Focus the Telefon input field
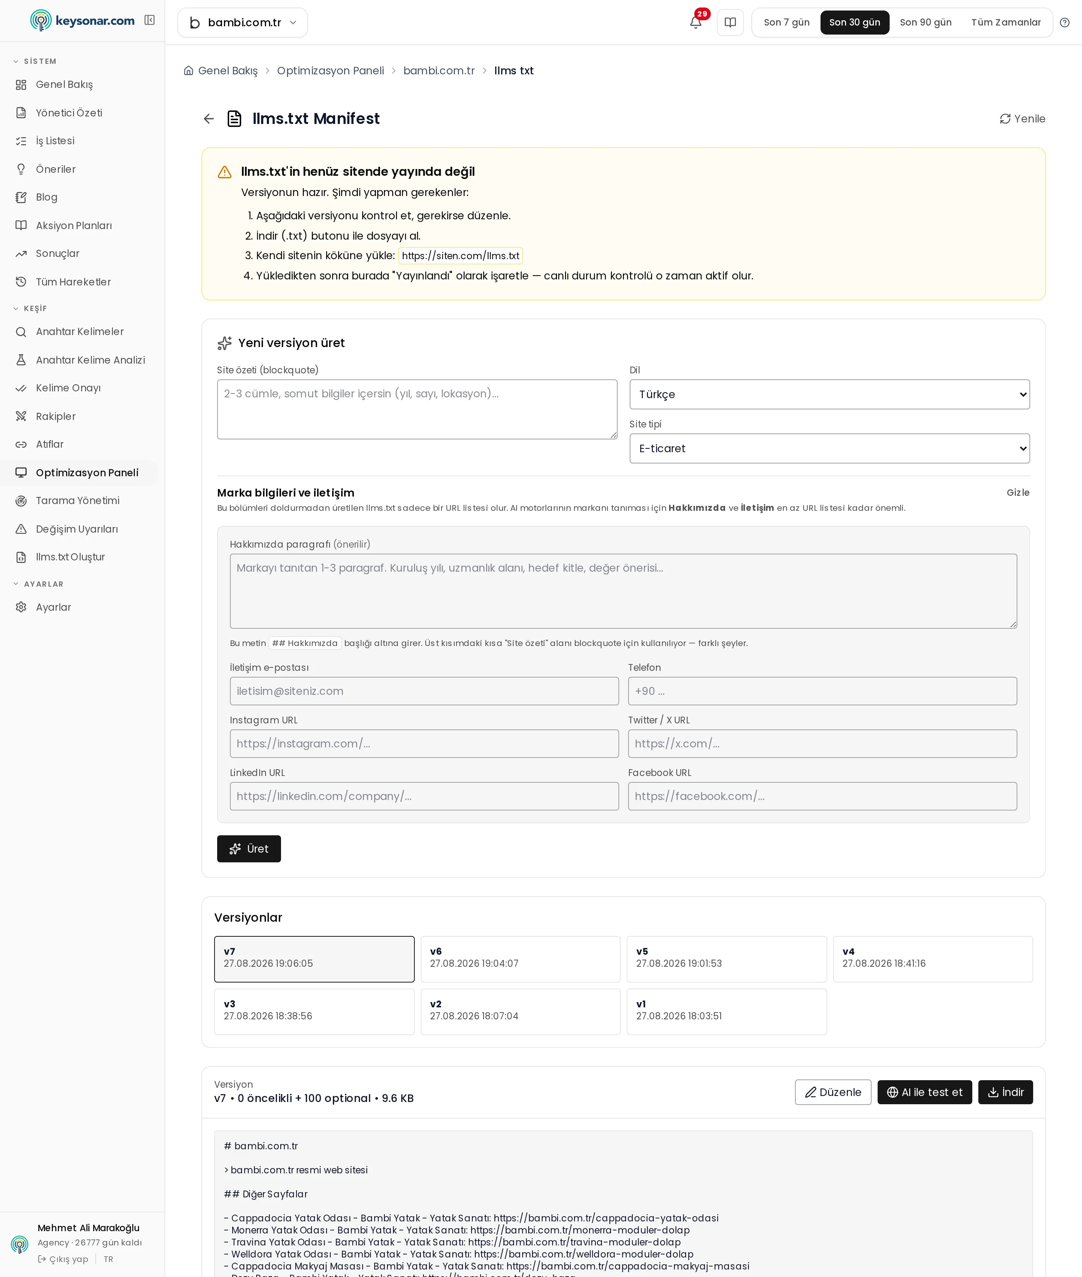This screenshot has height=1277, width=1082. (822, 691)
